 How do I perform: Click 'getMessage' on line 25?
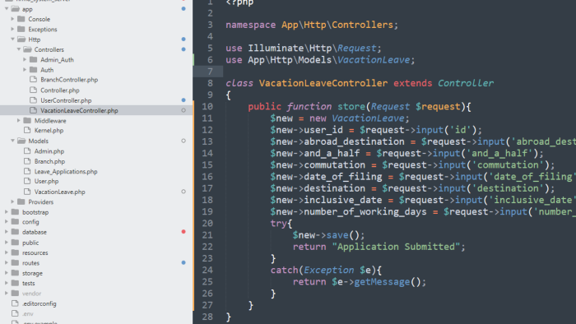[382, 282]
